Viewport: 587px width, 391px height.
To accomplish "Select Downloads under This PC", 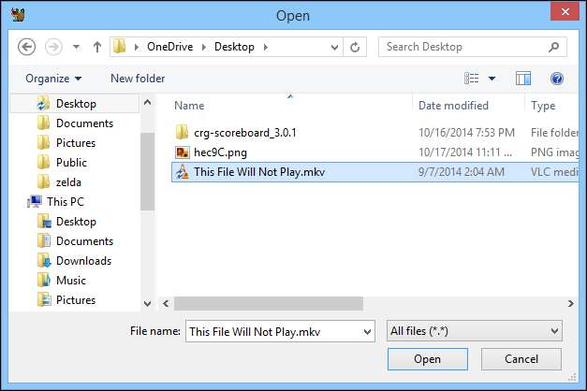I will 75,261.
